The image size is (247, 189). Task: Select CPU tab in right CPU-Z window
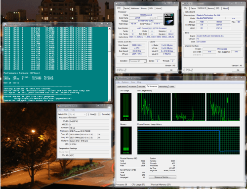(x=186, y=8)
